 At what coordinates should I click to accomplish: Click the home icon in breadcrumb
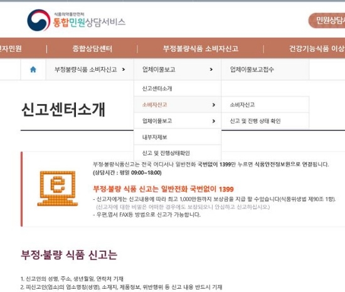click(33, 70)
